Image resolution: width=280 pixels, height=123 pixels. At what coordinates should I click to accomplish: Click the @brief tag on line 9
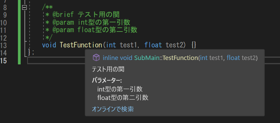coord(63,15)
